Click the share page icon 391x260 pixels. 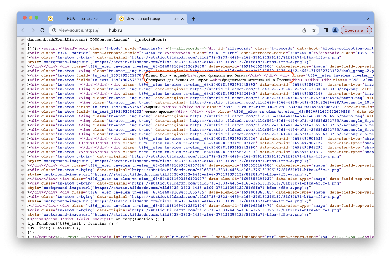[304, 30]
